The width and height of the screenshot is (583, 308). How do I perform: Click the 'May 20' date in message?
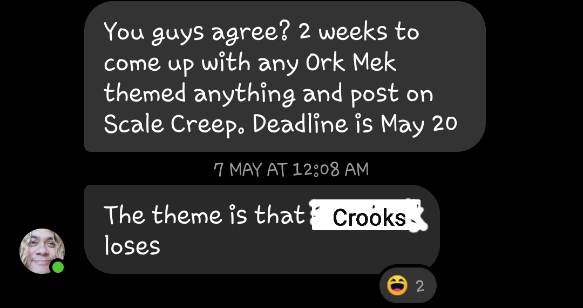419,124
